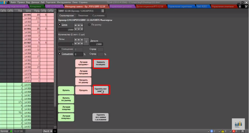The width and height of the screenshot is (249, 133).
Task: Click the order book scroll down arrow
Action: coord(55,127)
